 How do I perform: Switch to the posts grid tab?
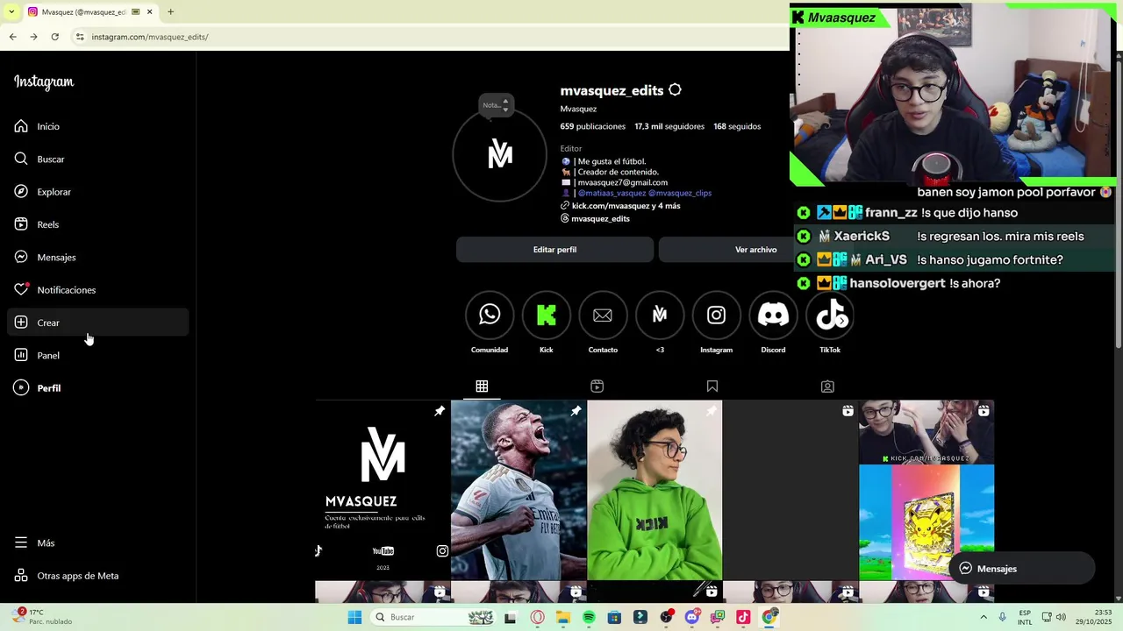click(482, 386)
